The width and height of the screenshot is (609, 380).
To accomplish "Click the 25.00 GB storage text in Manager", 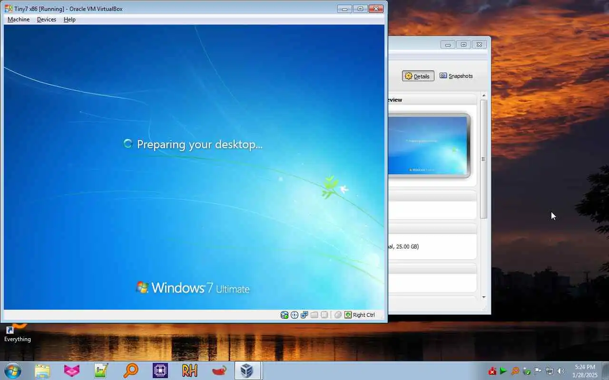I will pos(403,247).
